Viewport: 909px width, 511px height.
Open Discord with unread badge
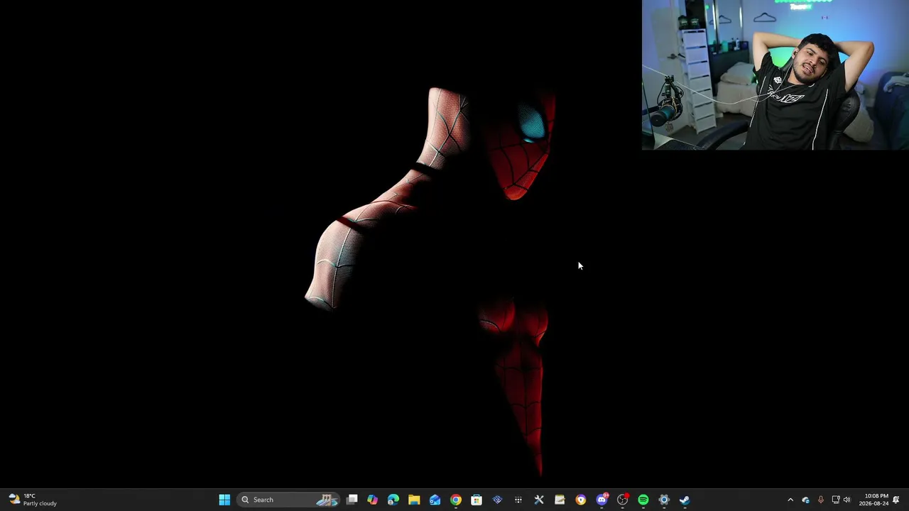(x=602, y=500)
